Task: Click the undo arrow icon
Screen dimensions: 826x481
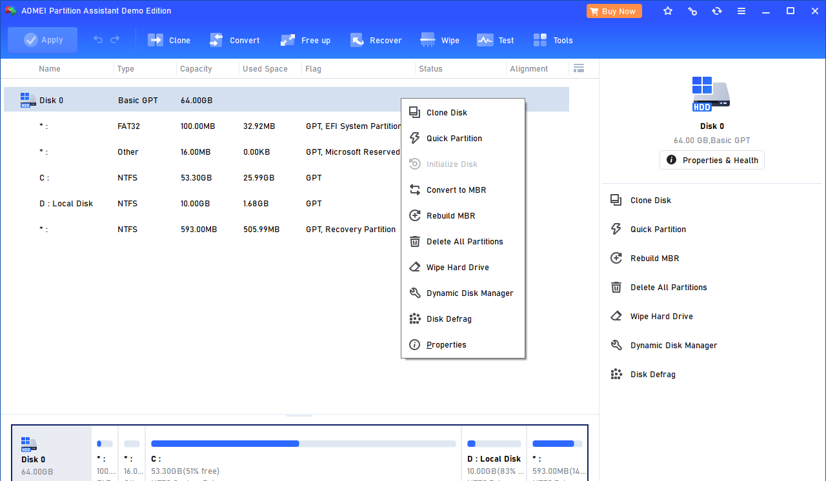Action: tap(98, 40)
